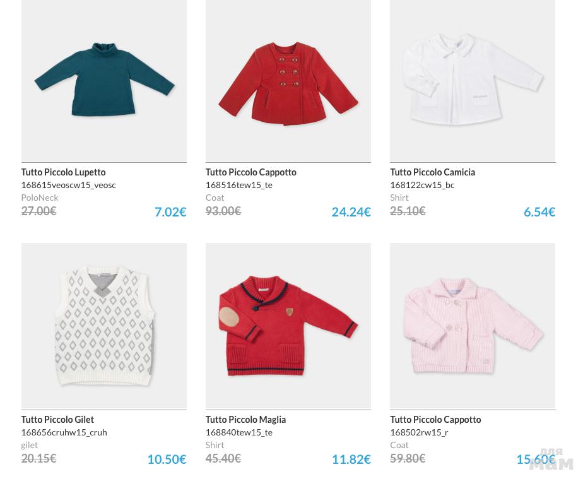Click the Tutto Piccolo Maglia title

coord(245,420)
